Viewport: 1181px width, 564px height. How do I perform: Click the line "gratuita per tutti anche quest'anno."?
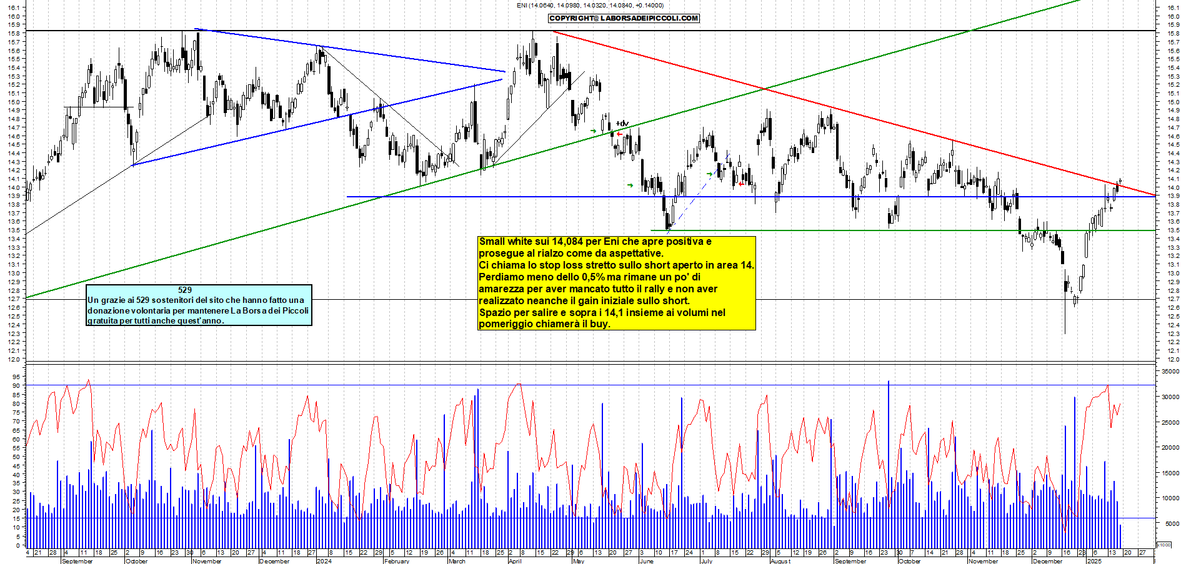(156, 321)
